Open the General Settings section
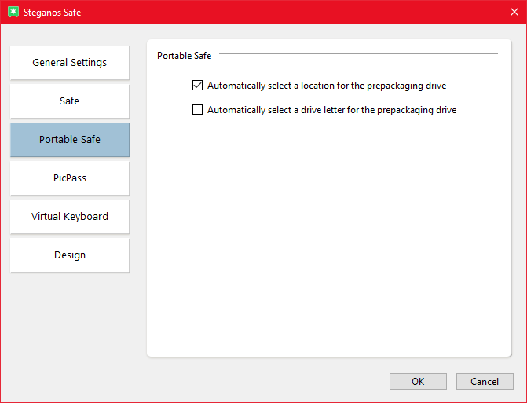The width and height of the screenshot is (527, 403). (x=70, y=63)
